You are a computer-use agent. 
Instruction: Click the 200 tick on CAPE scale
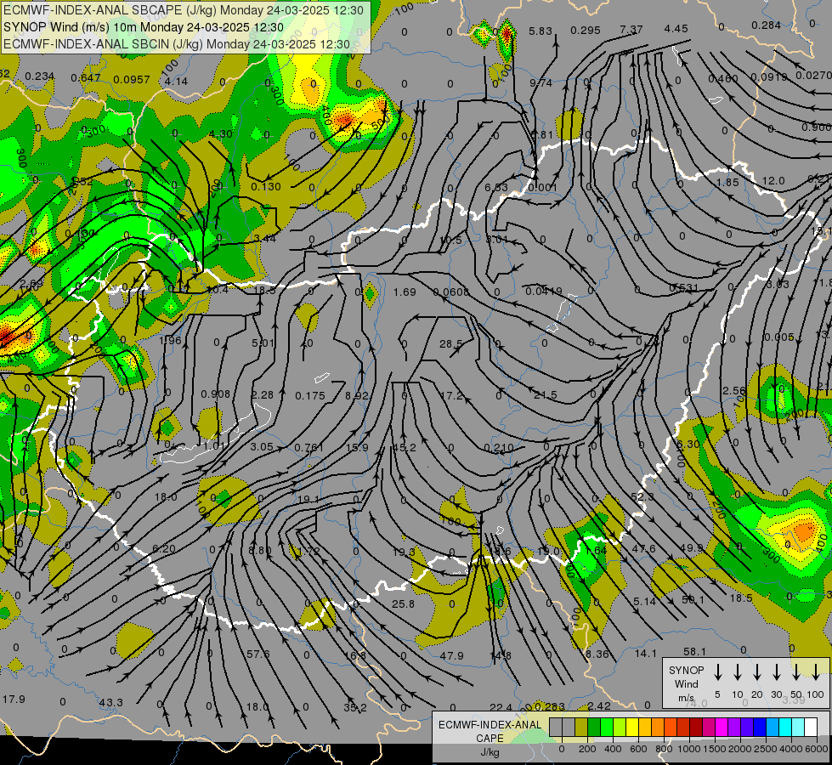point(587,749)
